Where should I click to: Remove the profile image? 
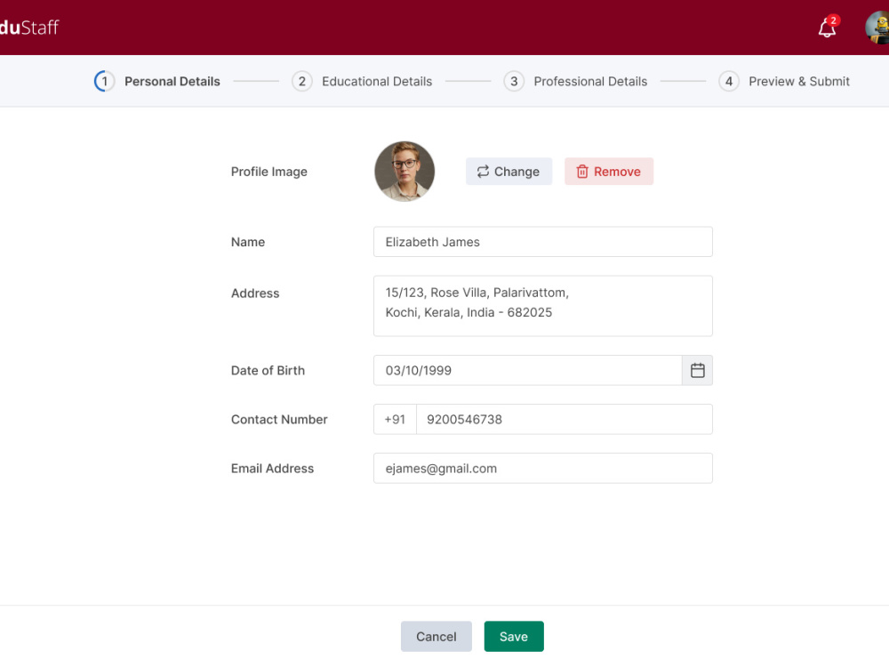pos(609,172)
